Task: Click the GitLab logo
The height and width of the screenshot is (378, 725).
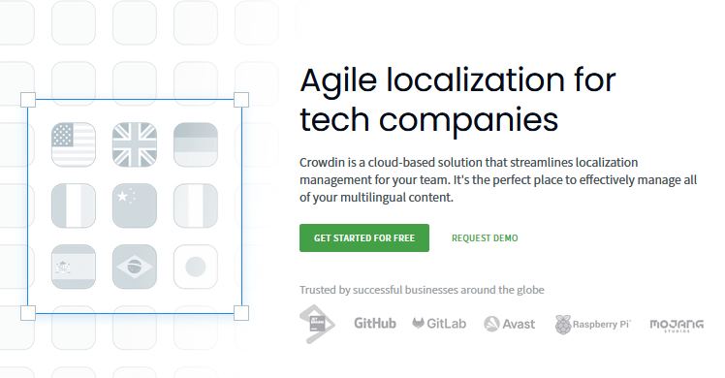Action: (439, 324)
